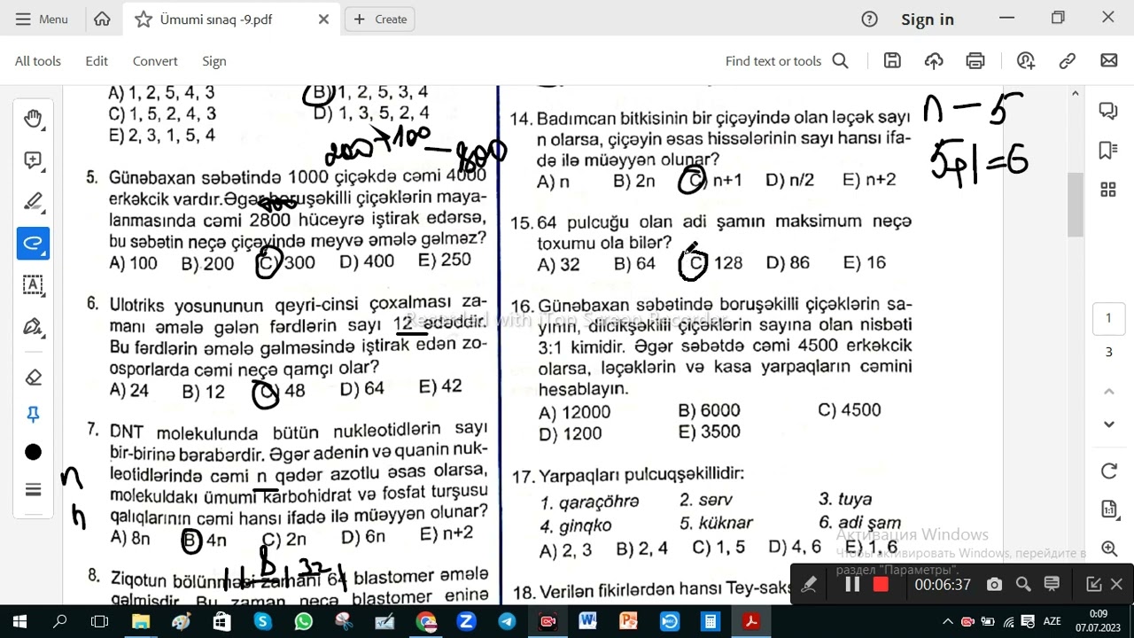The image size is (1134, 638).
Task: Show page thumbnails grid icon
Action: point(1107,190)
